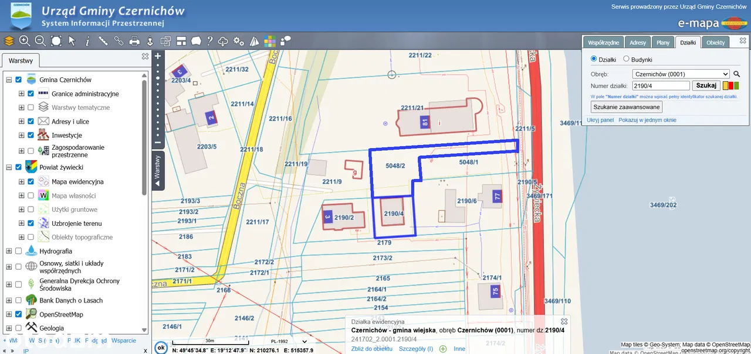This screenshot has width=751, height=354.
Task: Click the full extent view icon
Action: tap(56, 41)
